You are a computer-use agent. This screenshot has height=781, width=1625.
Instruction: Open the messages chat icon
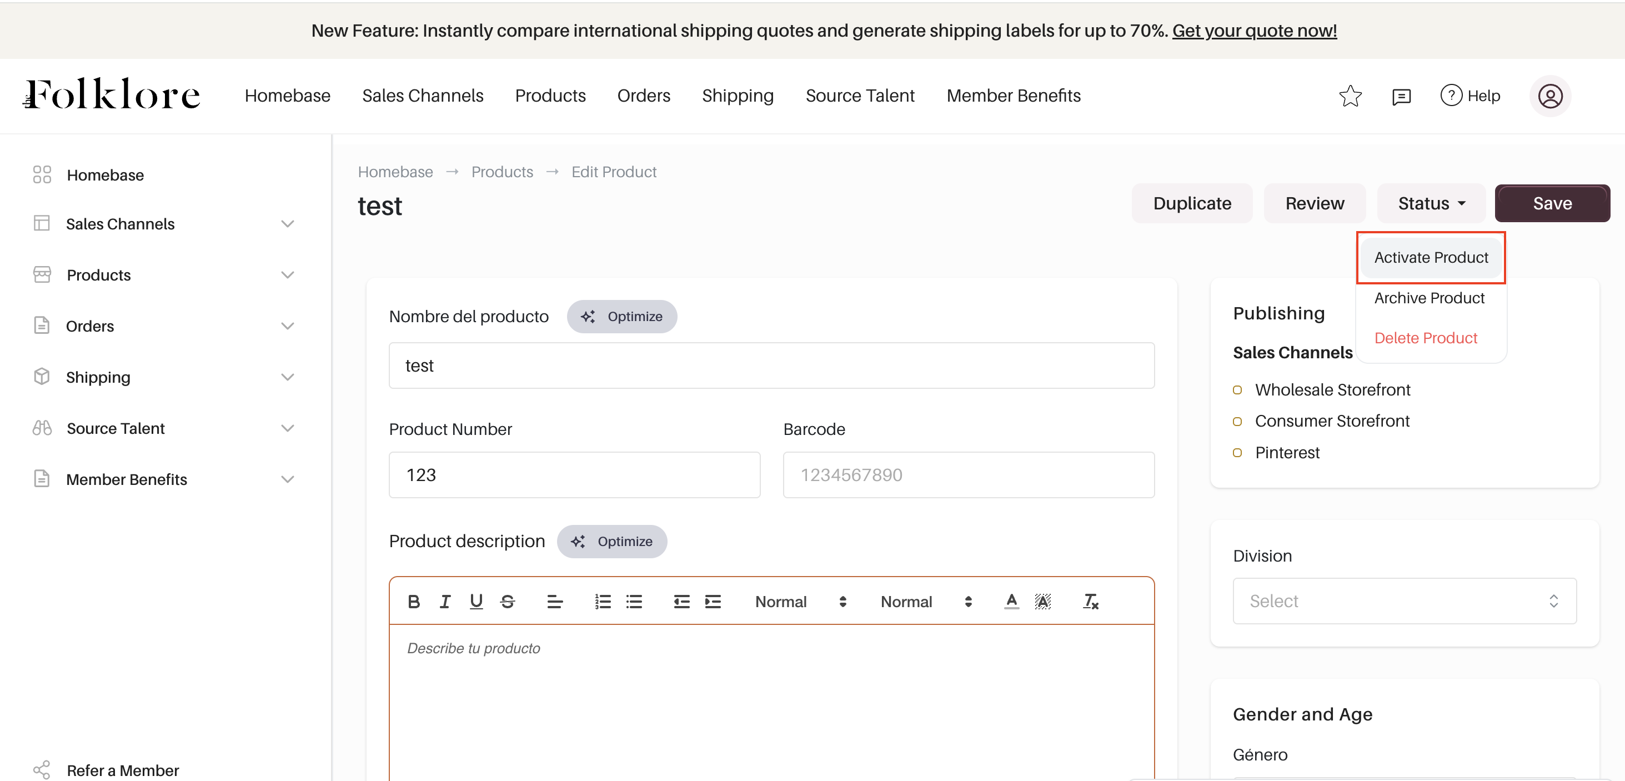[1401, 96]
